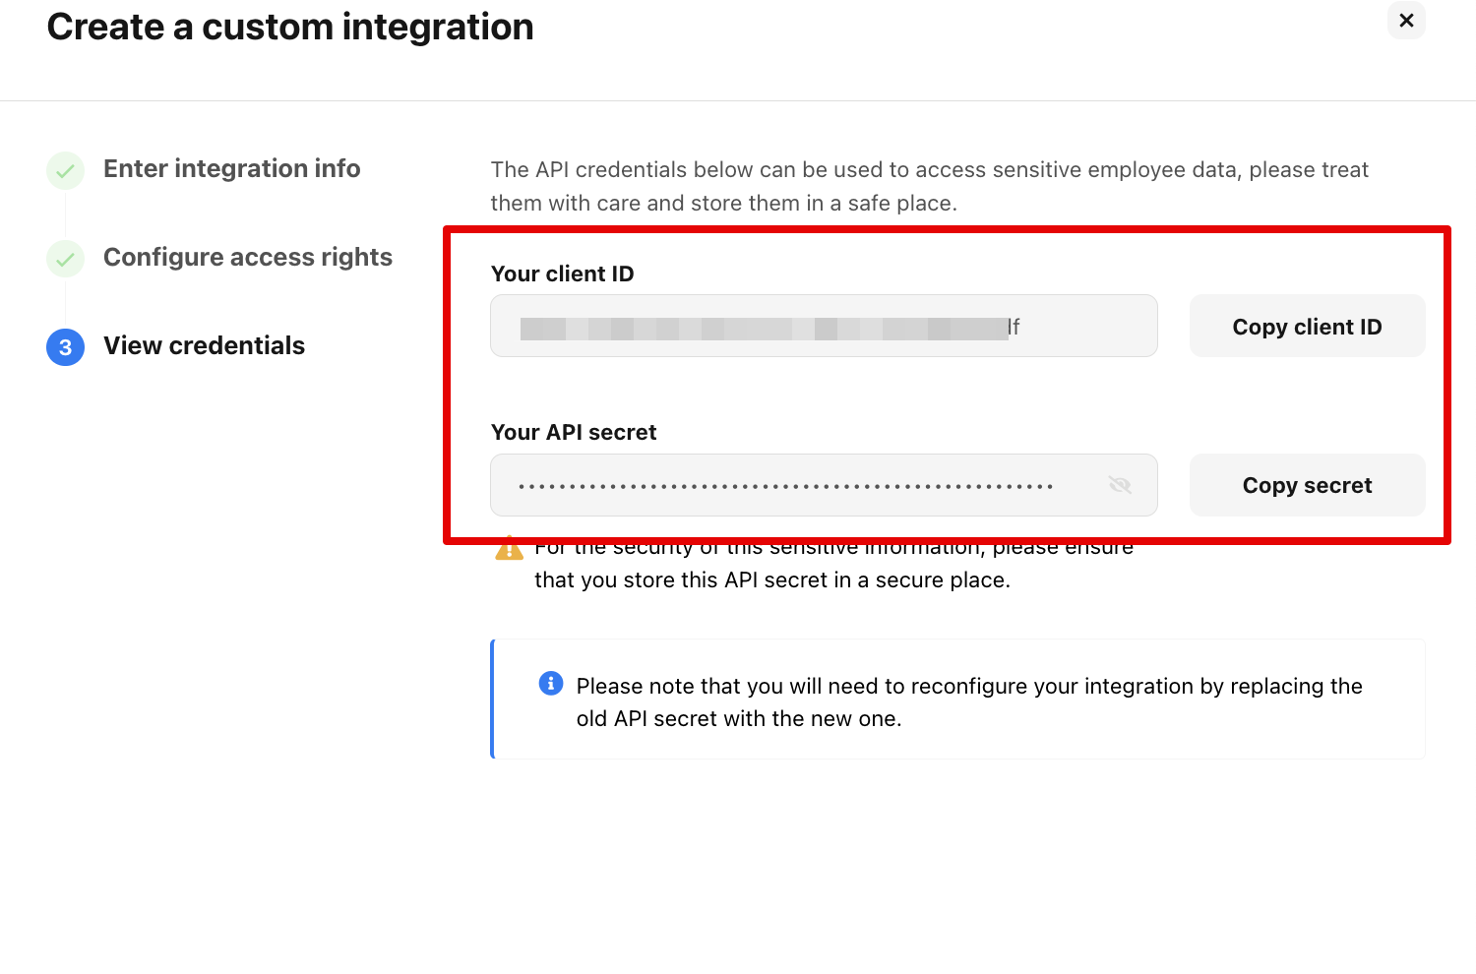Close the custom integration dialog
Screen dimensions: 1476x974
1406,20
